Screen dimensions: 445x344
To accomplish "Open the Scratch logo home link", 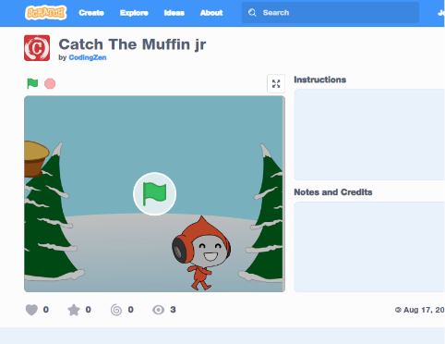I will click(x=45, y=13).
